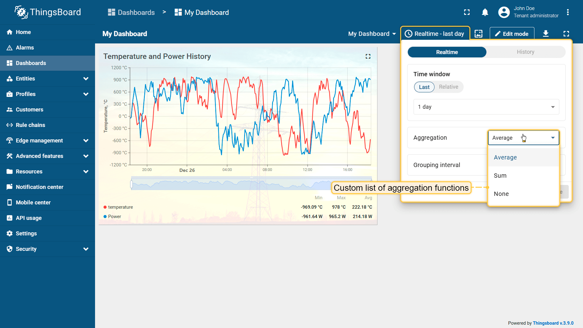Click the chart range slider left handle

(x=131, y=184)
